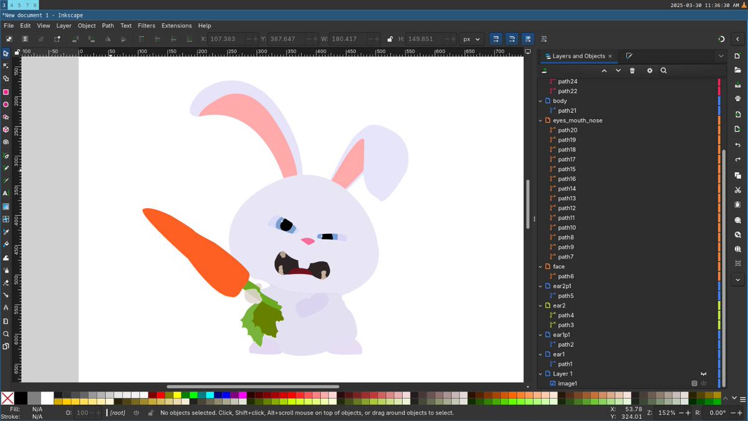The width and height of the screenshot is (748, 421).
Task: Click the search icon in Layers panel
Action: point(664,70)
